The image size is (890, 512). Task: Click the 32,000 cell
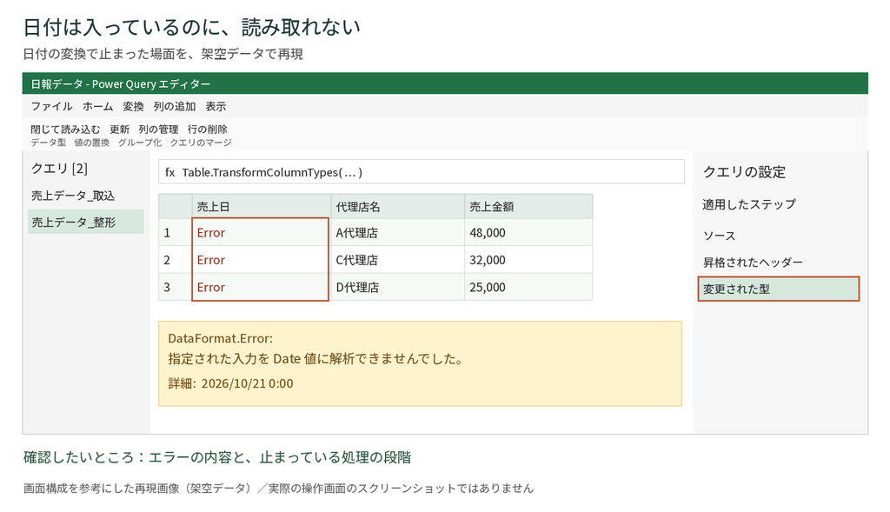528,260
